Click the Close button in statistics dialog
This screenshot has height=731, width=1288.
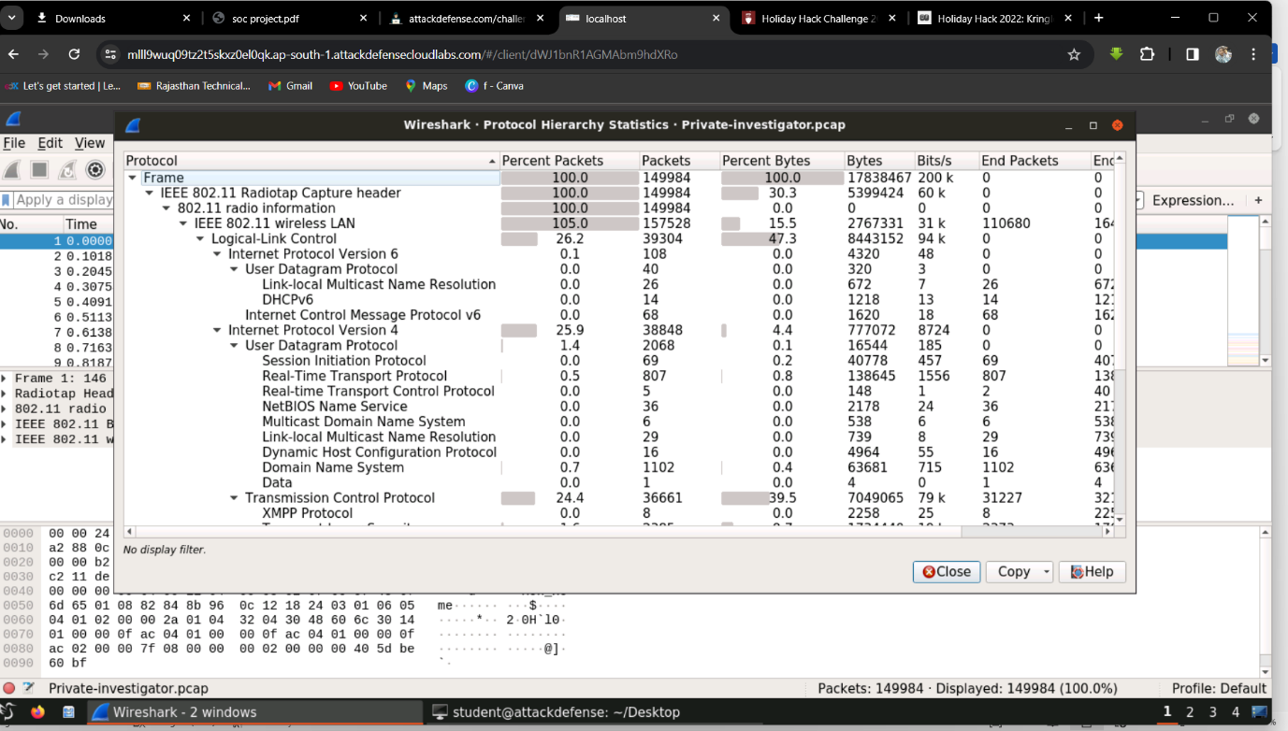coord(946,572)
